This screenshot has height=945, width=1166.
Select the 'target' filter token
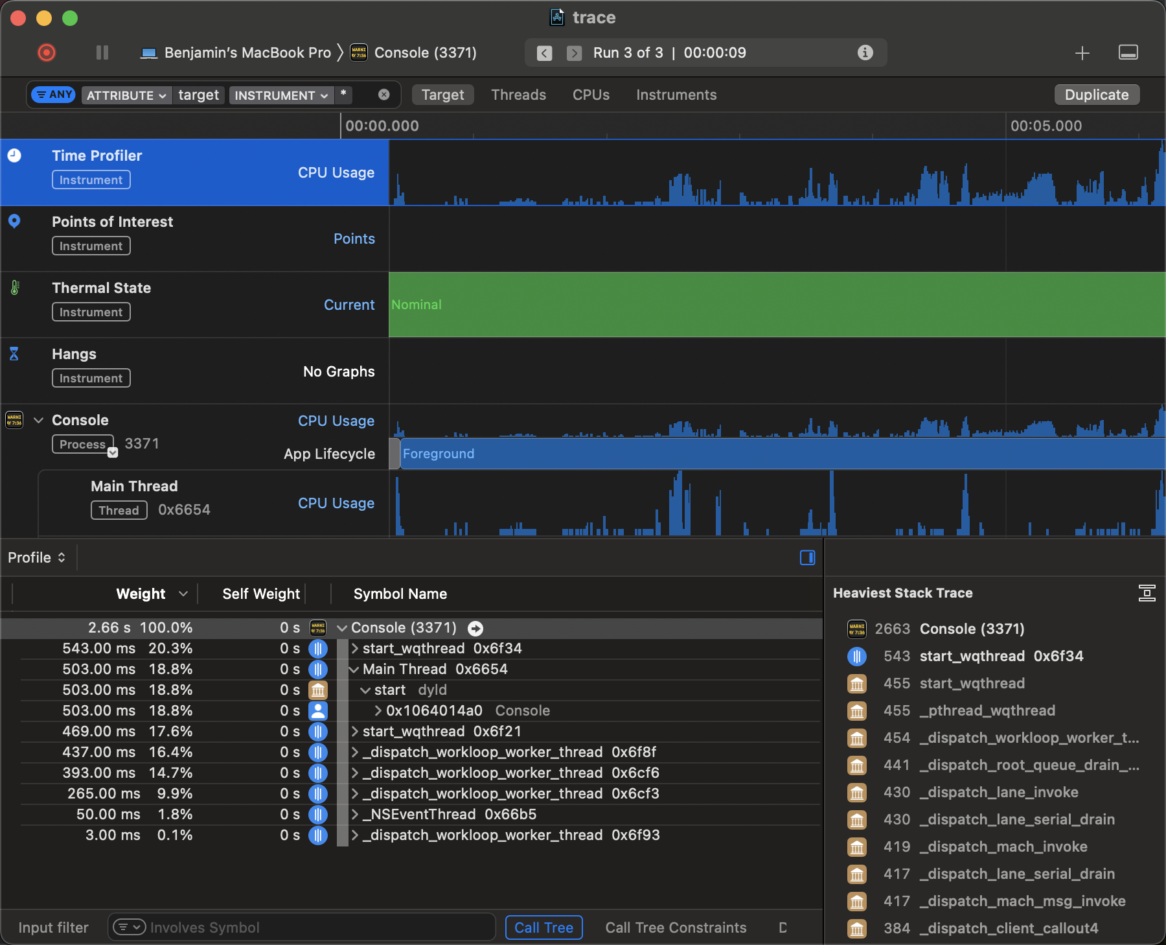pos(199,95)
